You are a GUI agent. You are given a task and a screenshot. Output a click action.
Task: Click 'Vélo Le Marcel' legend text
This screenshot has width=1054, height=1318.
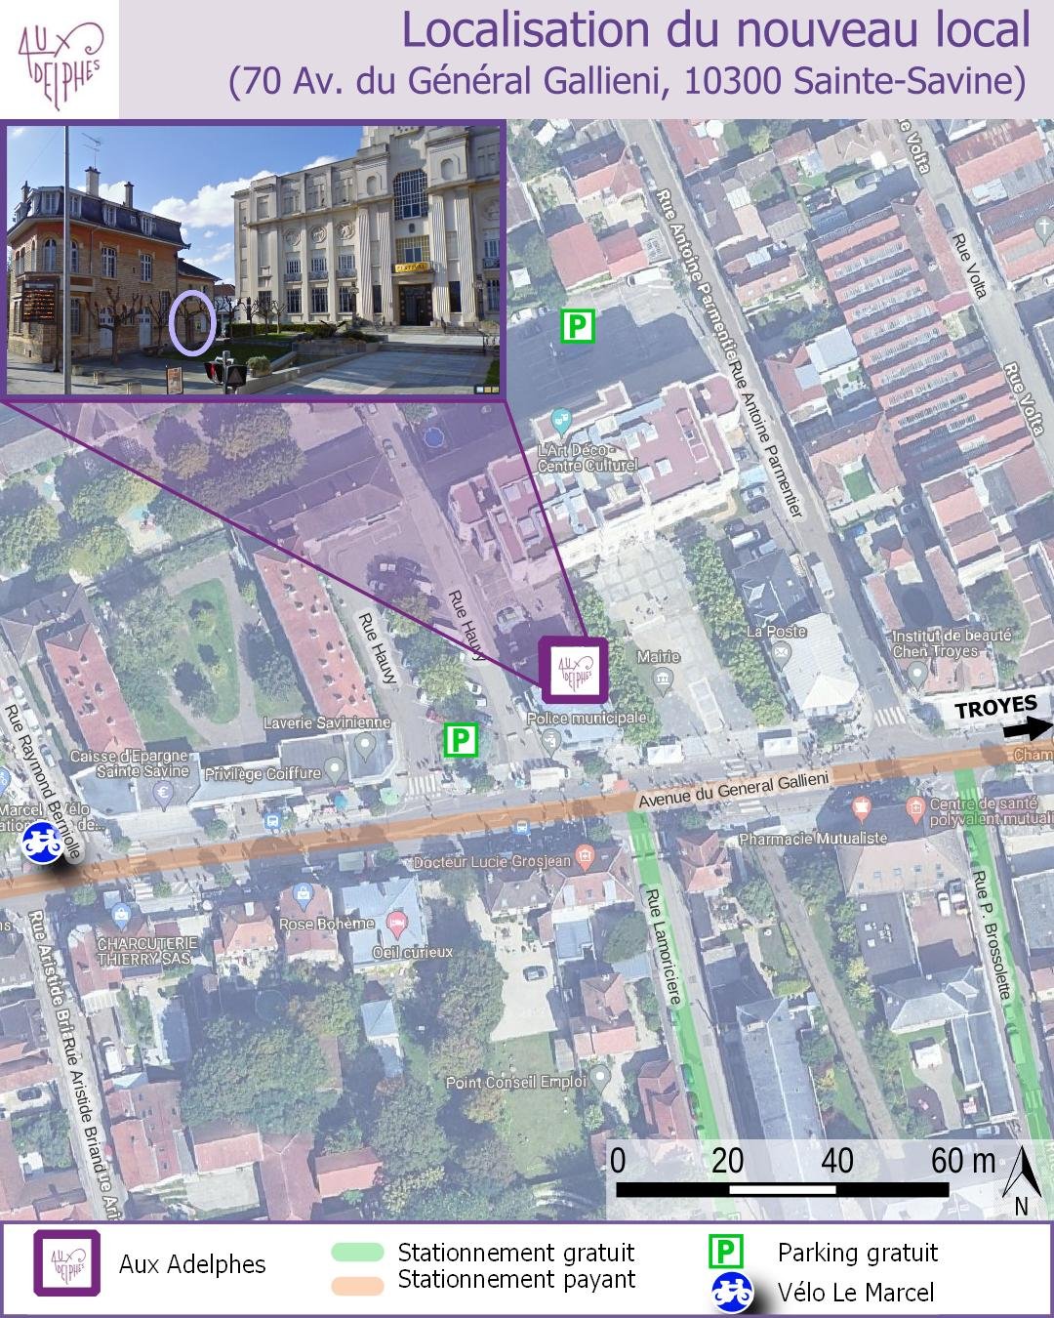856,1293
